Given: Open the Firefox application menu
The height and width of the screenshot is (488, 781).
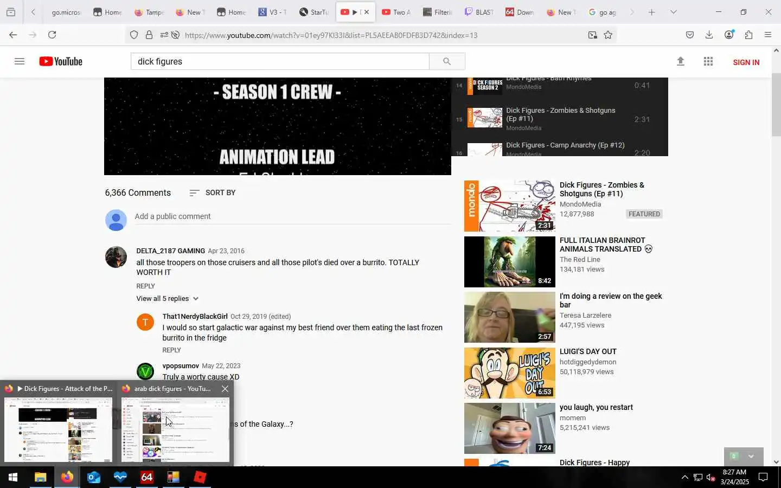Looking at the screenshot, I should coord(768,35).
